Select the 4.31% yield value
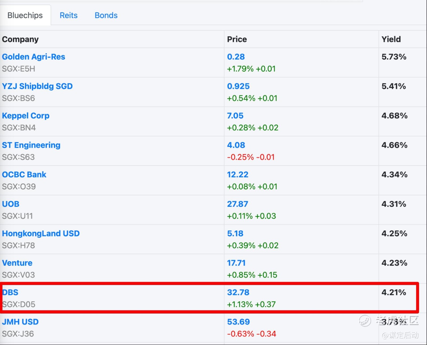This screenshot has width=427, height=345. [x=394, y=204]
